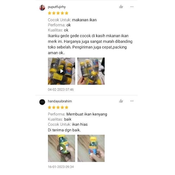Image resolution: width=175 pixels, height=175 pixels.
Task: Play puputfujirhy's review video
Action: [x=62, y=71]
